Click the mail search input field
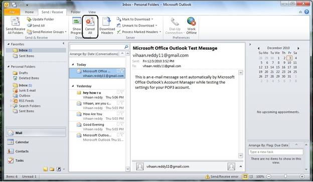The image size is (313, 182). pyautogui.click(x=97, y=47)
